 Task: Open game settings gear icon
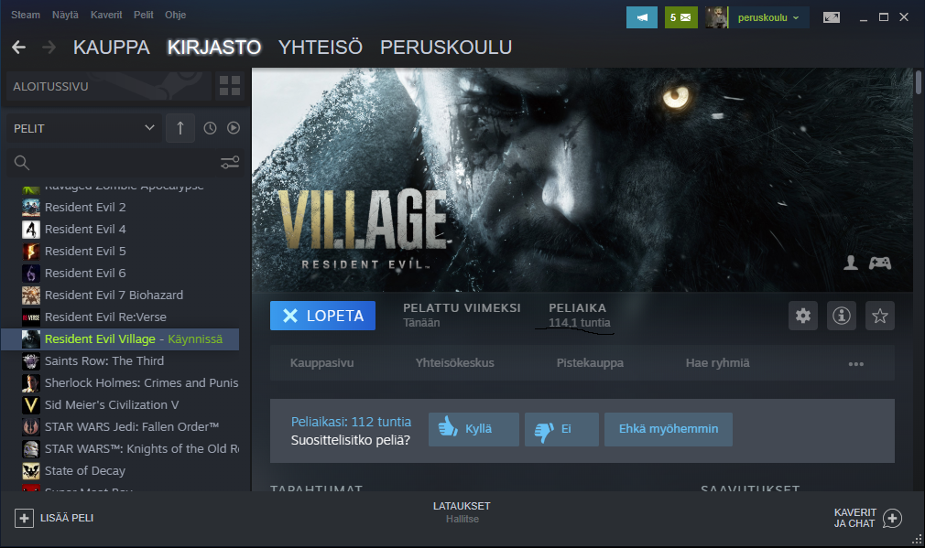tap(803, 316)
